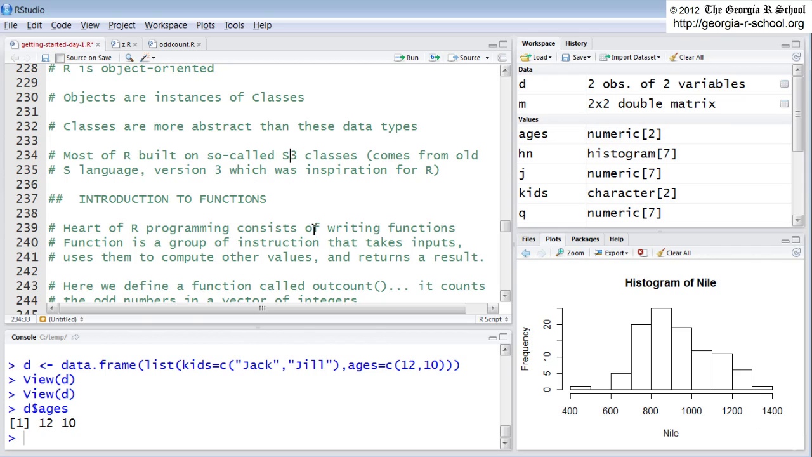Select the hn histogram[7] value row
The width and height of the screenshot is (812, 457).
[655, 154]
